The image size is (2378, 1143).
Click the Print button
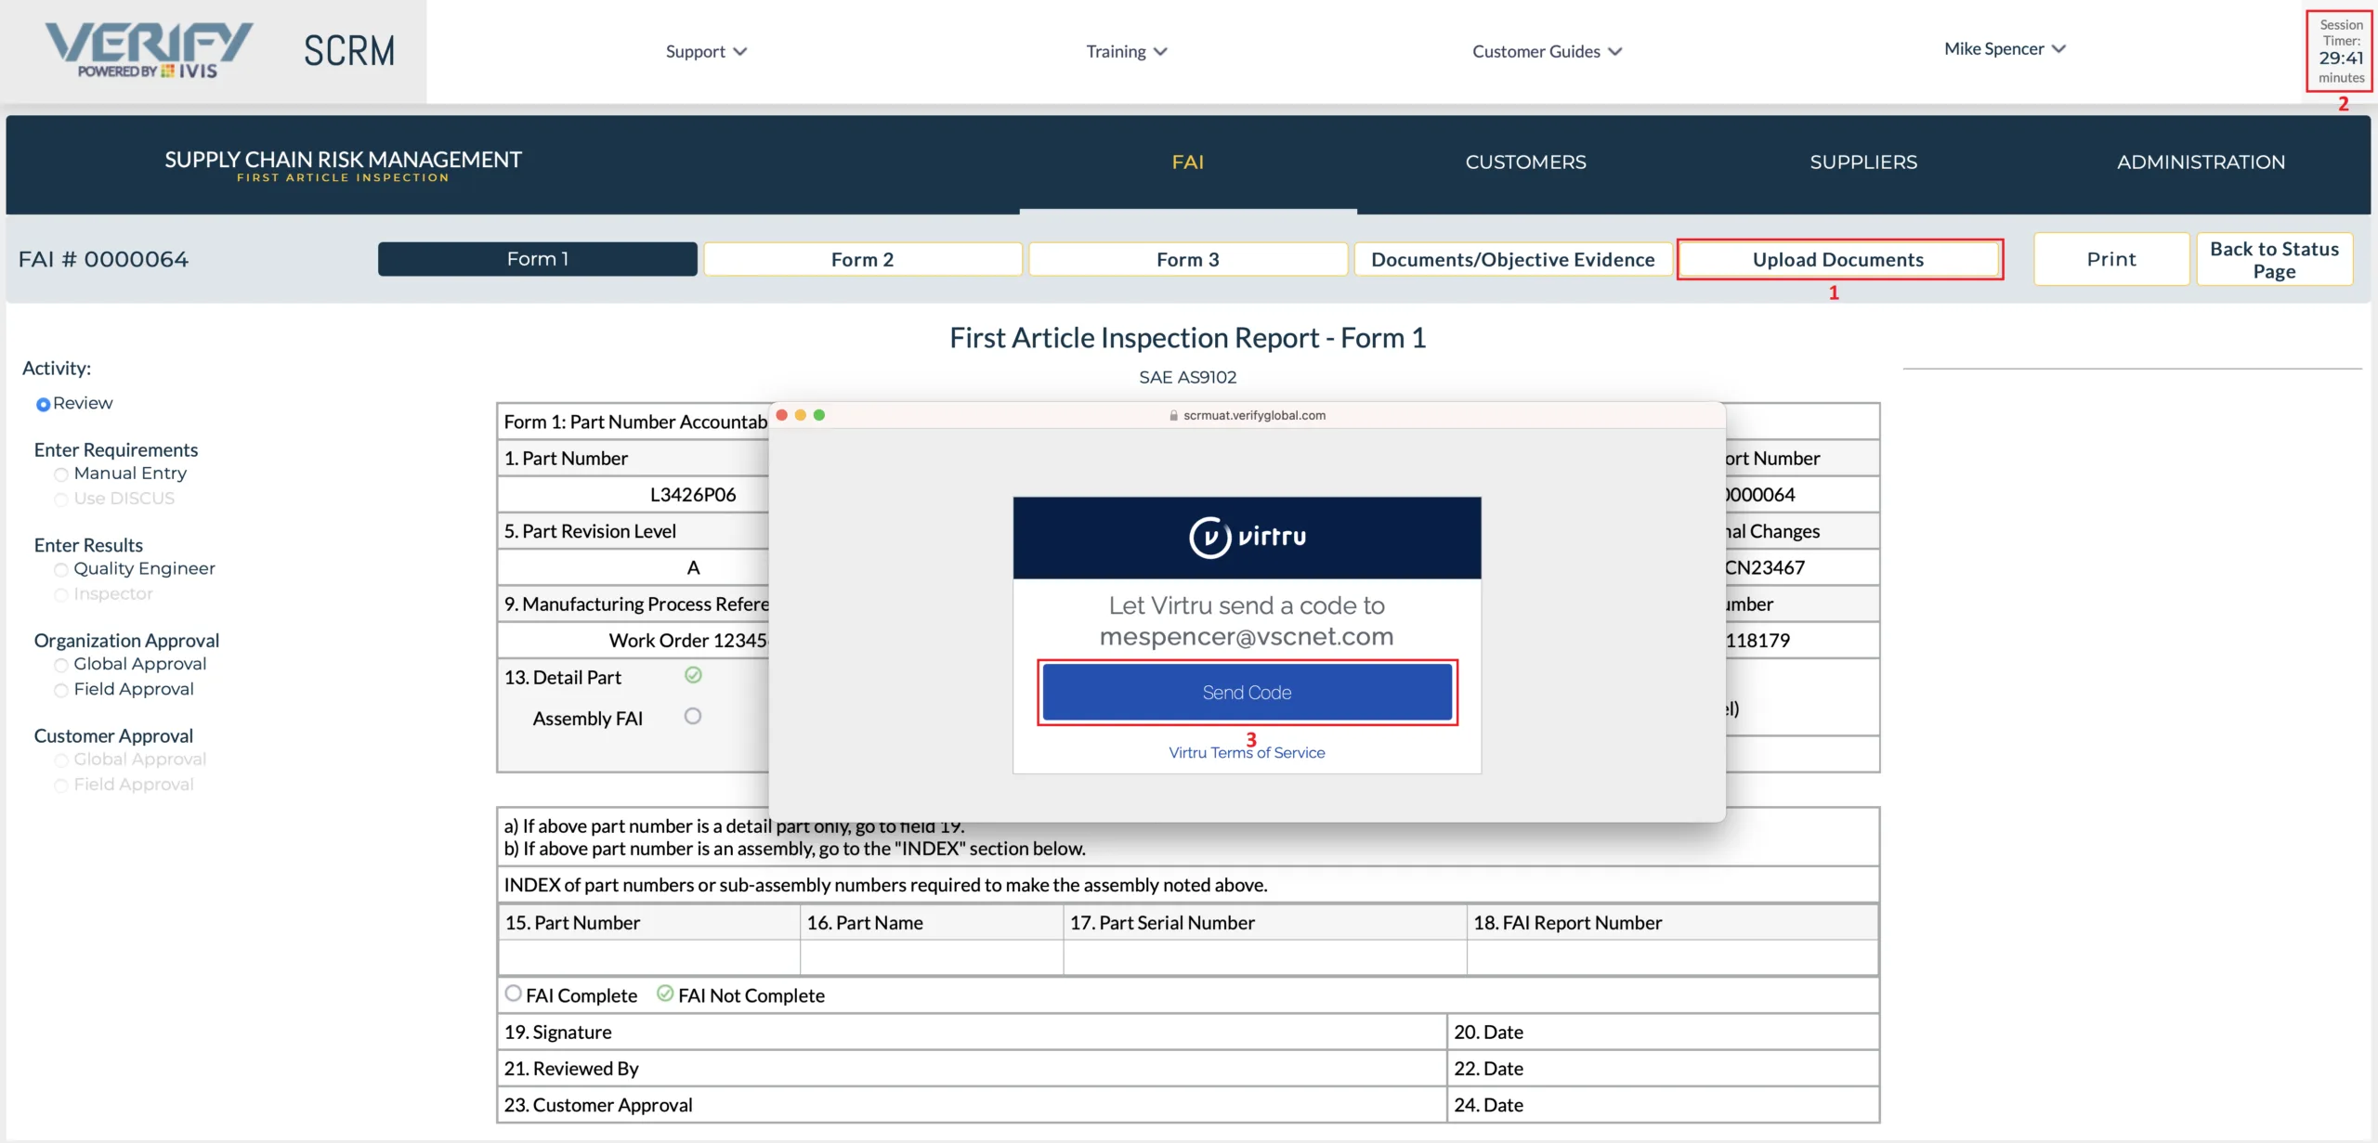click(2111, 259)
